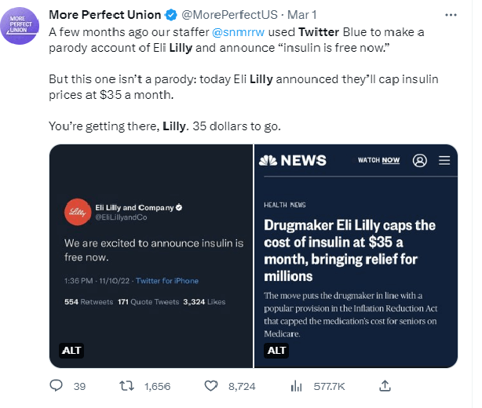Show ALT text for NBC News image
Image resolution: width=482 pixels, height=408 pixels.
pyautogui.click(x=276, y=349)
